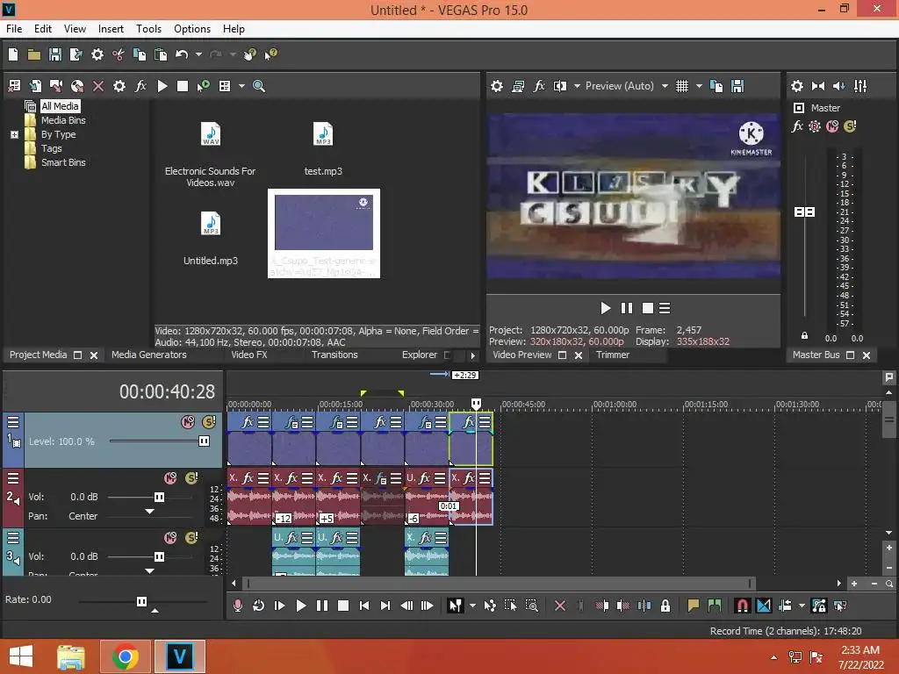Toggle loop playback in transport bar
This screenshot has height=674, width=899.
258,606
